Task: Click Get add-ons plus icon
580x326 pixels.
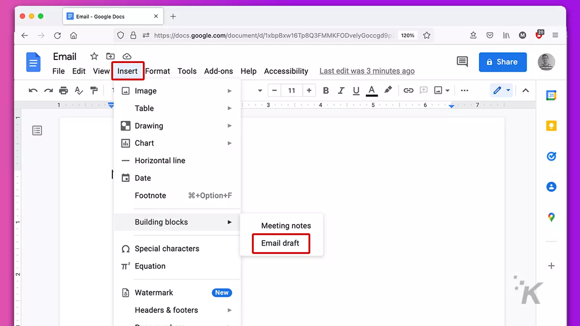Action: [551, 266]
